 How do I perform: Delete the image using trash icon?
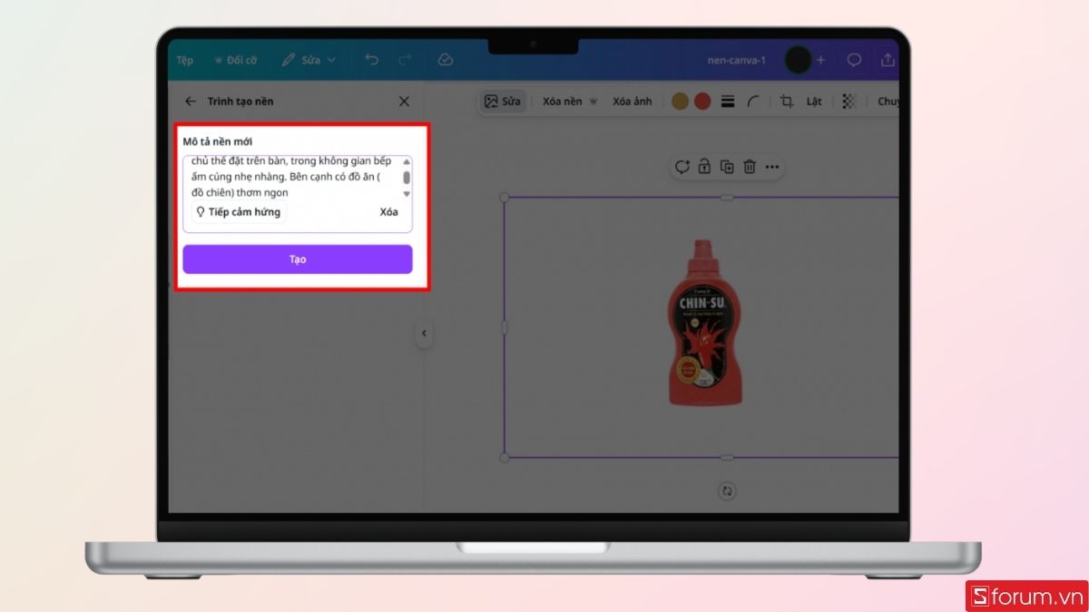coord(750,167)
